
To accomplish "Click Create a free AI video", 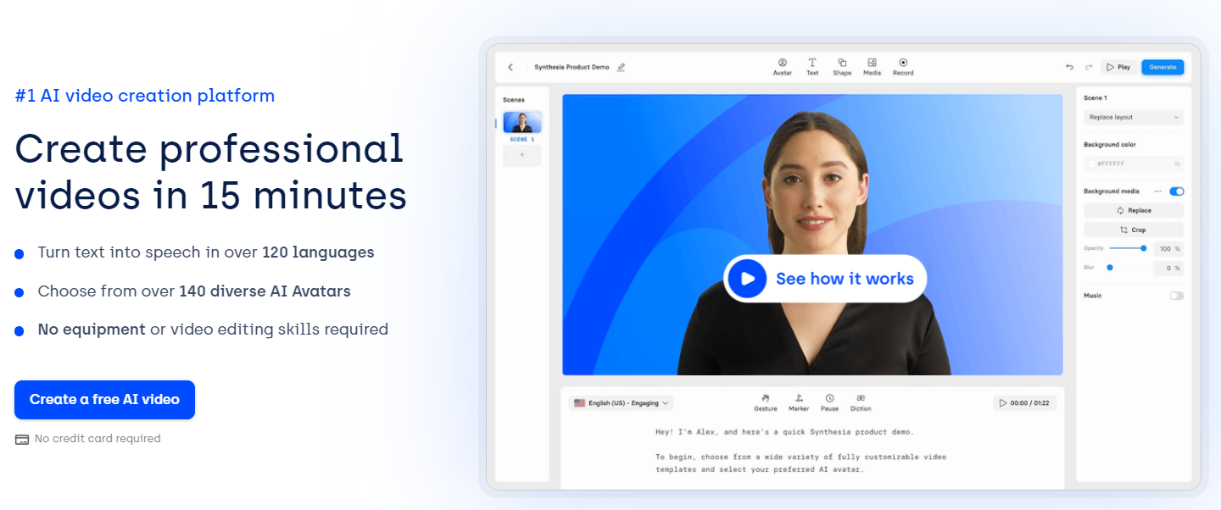I will pyautogui.click(x=104, y=400).
